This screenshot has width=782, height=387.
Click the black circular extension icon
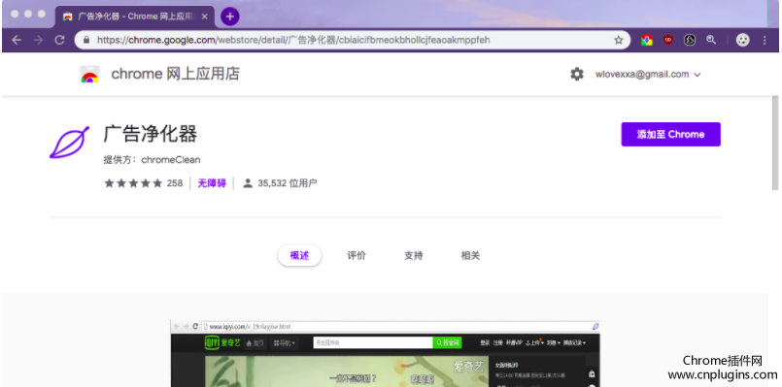pos(690,41)
